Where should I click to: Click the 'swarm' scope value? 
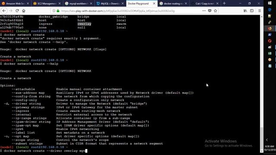[121, 24]
